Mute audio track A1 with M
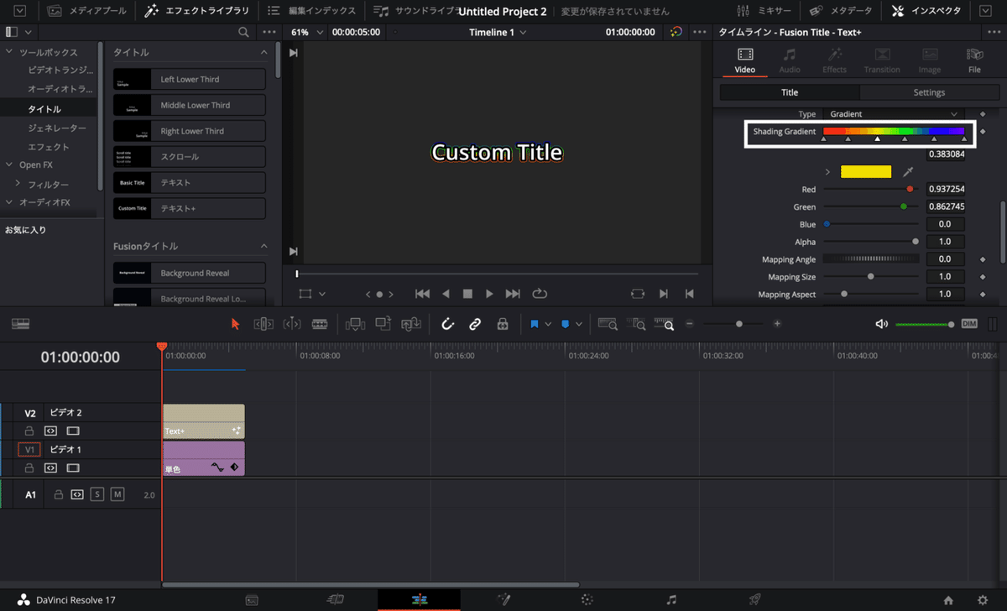Viewport: 1007px width, 611px height. point(117,494)
